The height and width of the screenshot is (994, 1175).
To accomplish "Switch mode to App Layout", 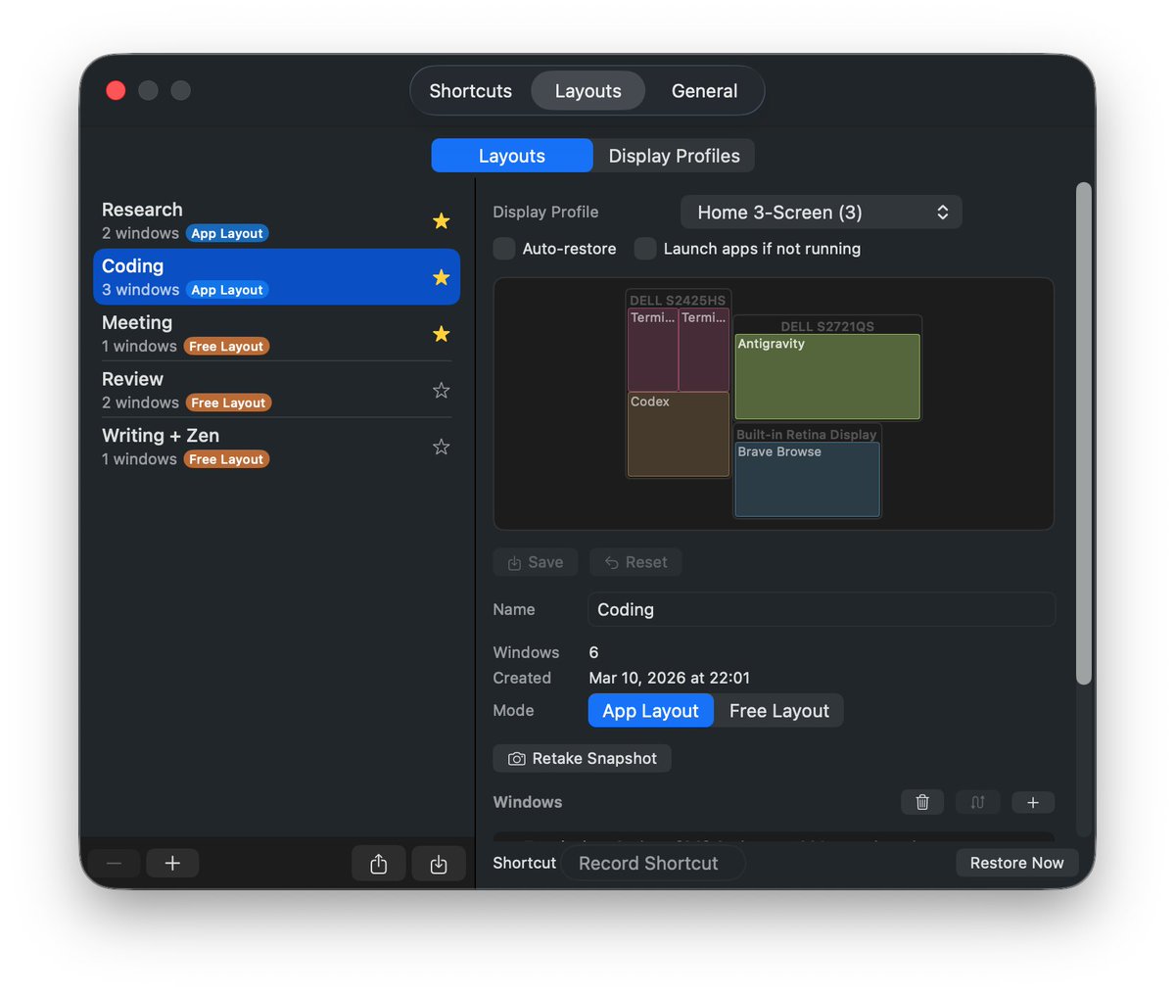I will (651, 711).
